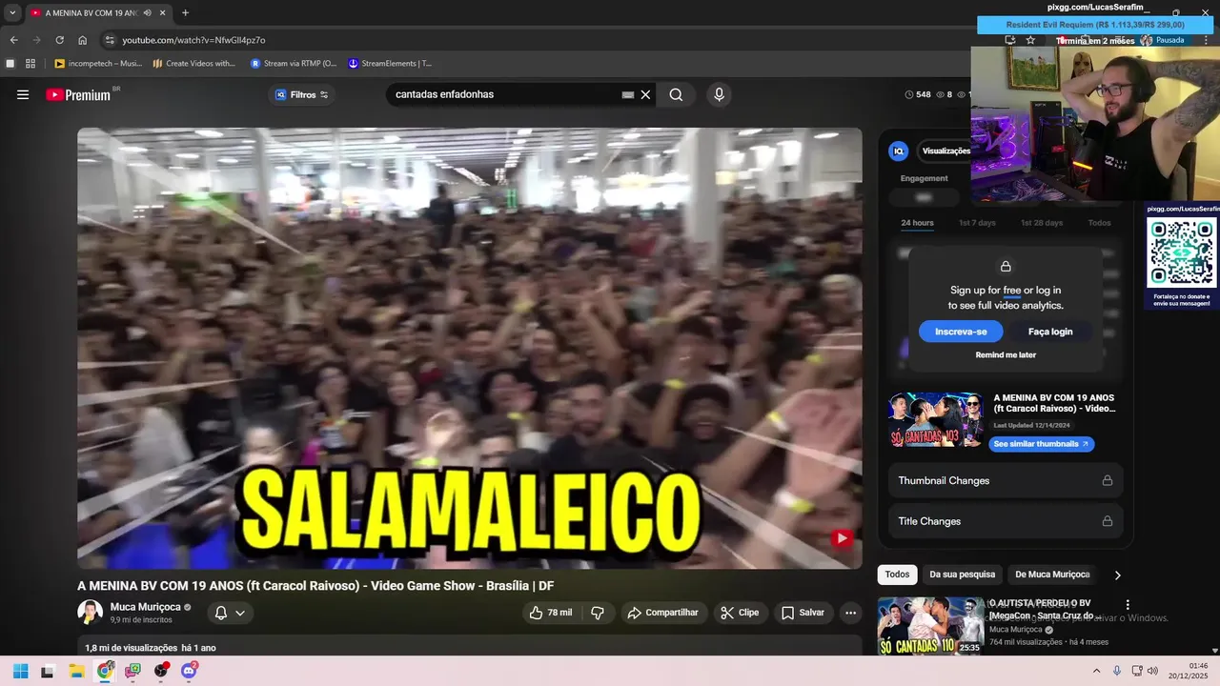
Task: Open File Explorer from the taskbar
Action: tap(76, 671)
